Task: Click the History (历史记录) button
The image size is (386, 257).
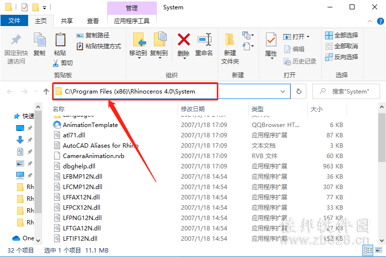Action: pos(300,62)
